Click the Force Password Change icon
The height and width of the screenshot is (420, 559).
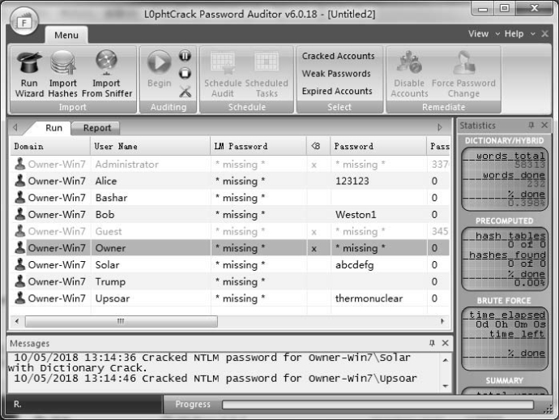pos(464,62)
